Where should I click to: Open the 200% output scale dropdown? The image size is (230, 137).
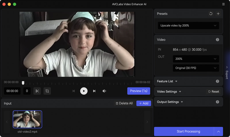196,59
